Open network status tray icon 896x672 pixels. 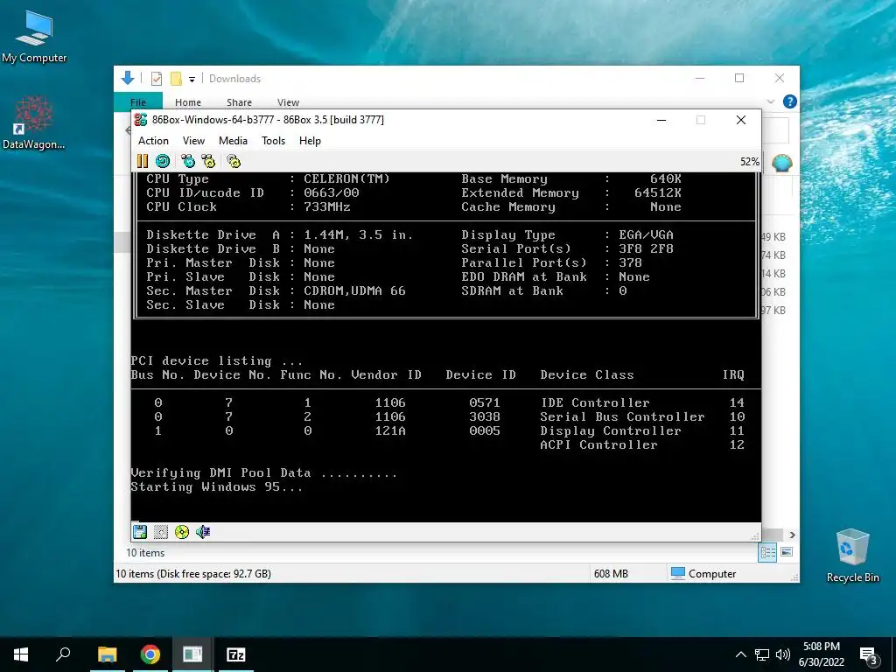[x=762, y=654]
